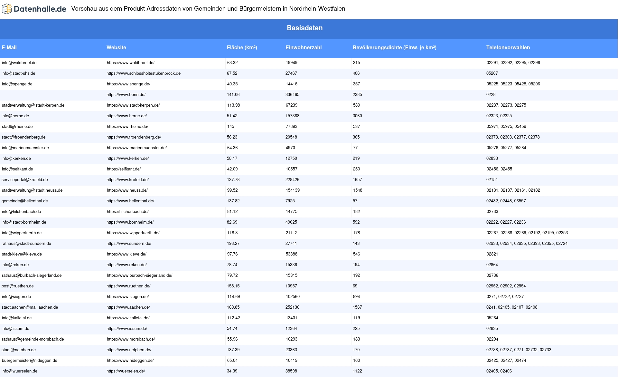Screen dimensions: 618x377
Task: Select area value 193.27
Action: pyautogui.click(x=233, y=244)
